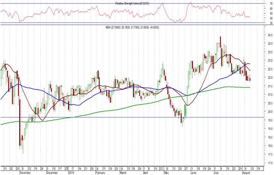Viewport: 274px width, 175px height.
Task: Click the MDH price summary title text
Action: point(132,28)
